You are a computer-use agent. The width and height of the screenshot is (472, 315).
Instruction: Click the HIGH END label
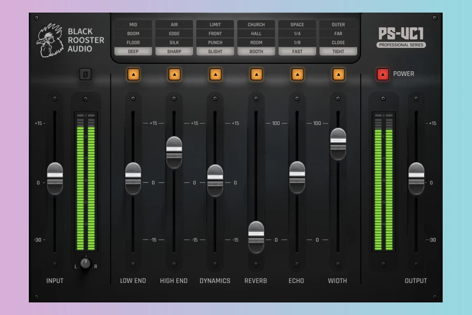tap(174, 281)
